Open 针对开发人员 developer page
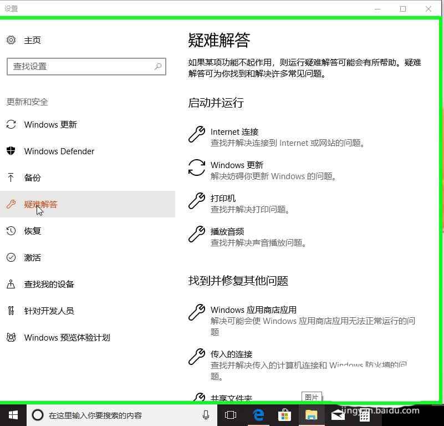This screenshot has height=426, width=444. (x=49, y=311)
